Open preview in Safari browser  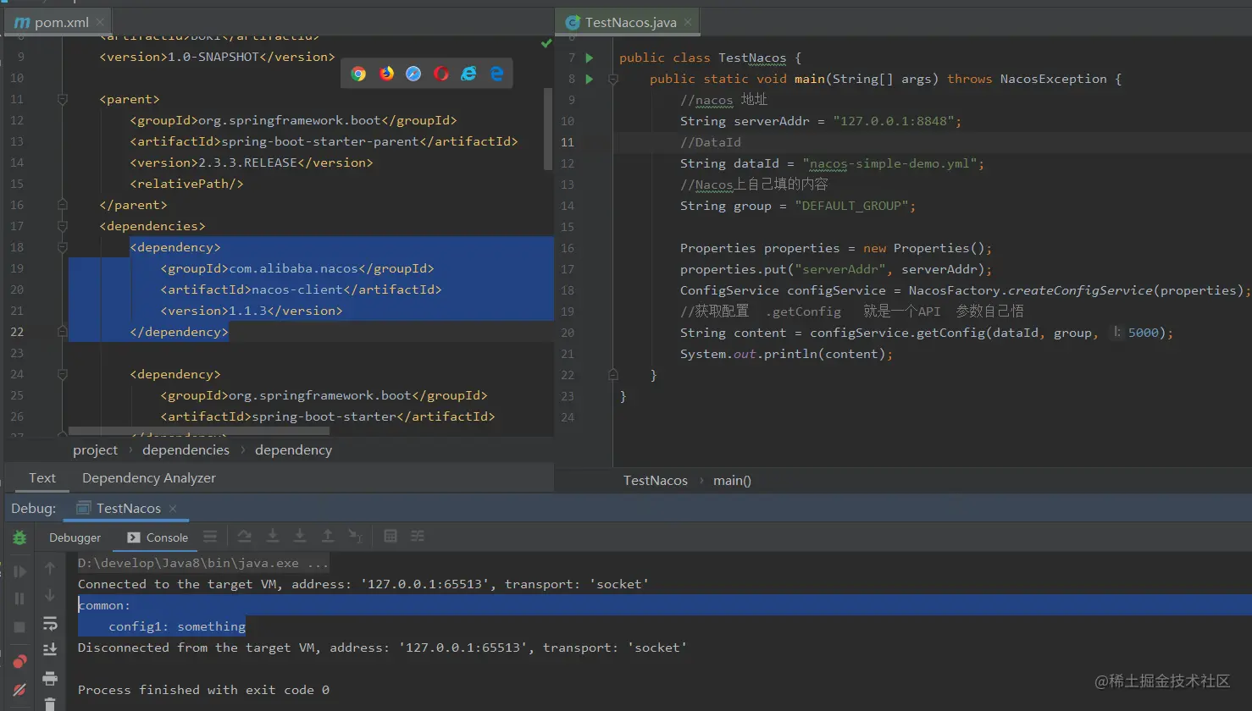pyautogui.click(x=413, y=74)
